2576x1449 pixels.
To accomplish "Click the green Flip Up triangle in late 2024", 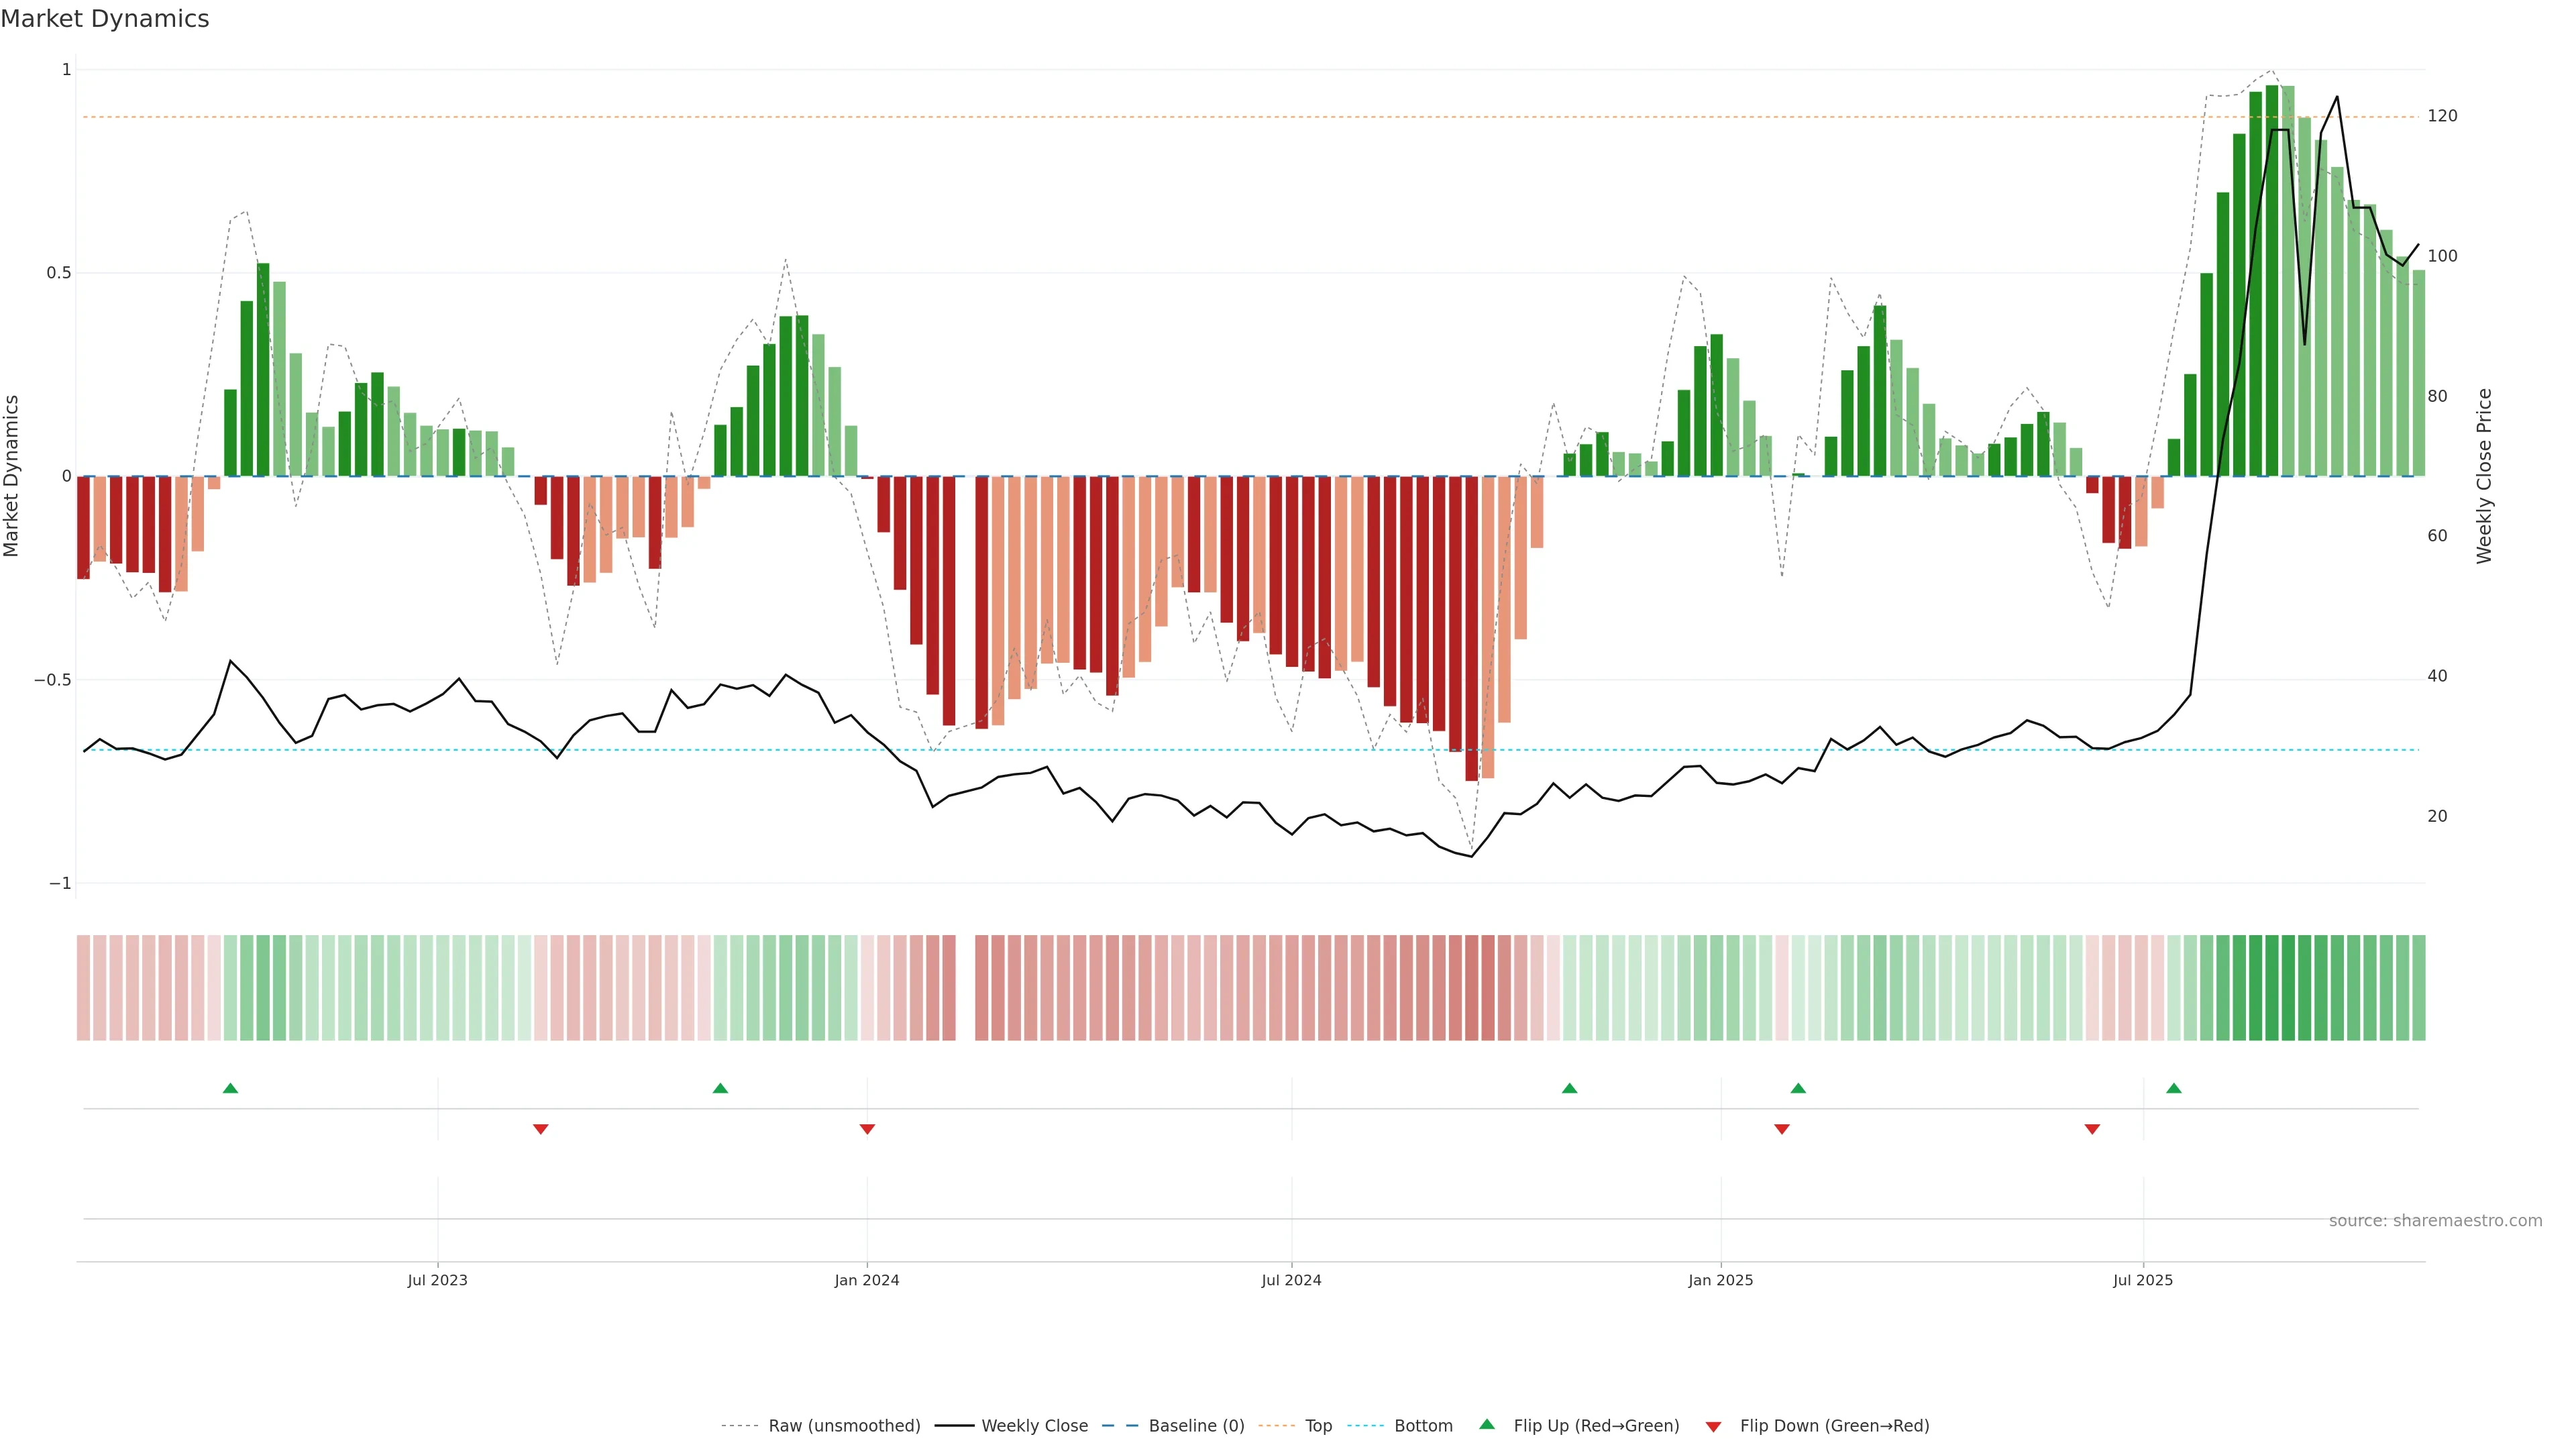I will 1569,1088.
